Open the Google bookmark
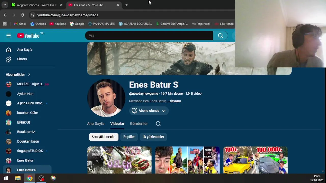 pos(77,24)
